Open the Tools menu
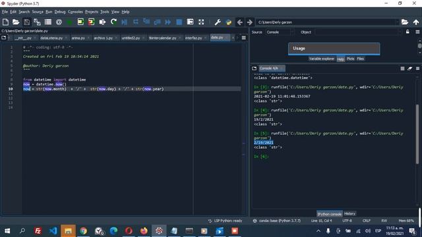Screen dimensions: 422x237 click(x=105, y=12)
